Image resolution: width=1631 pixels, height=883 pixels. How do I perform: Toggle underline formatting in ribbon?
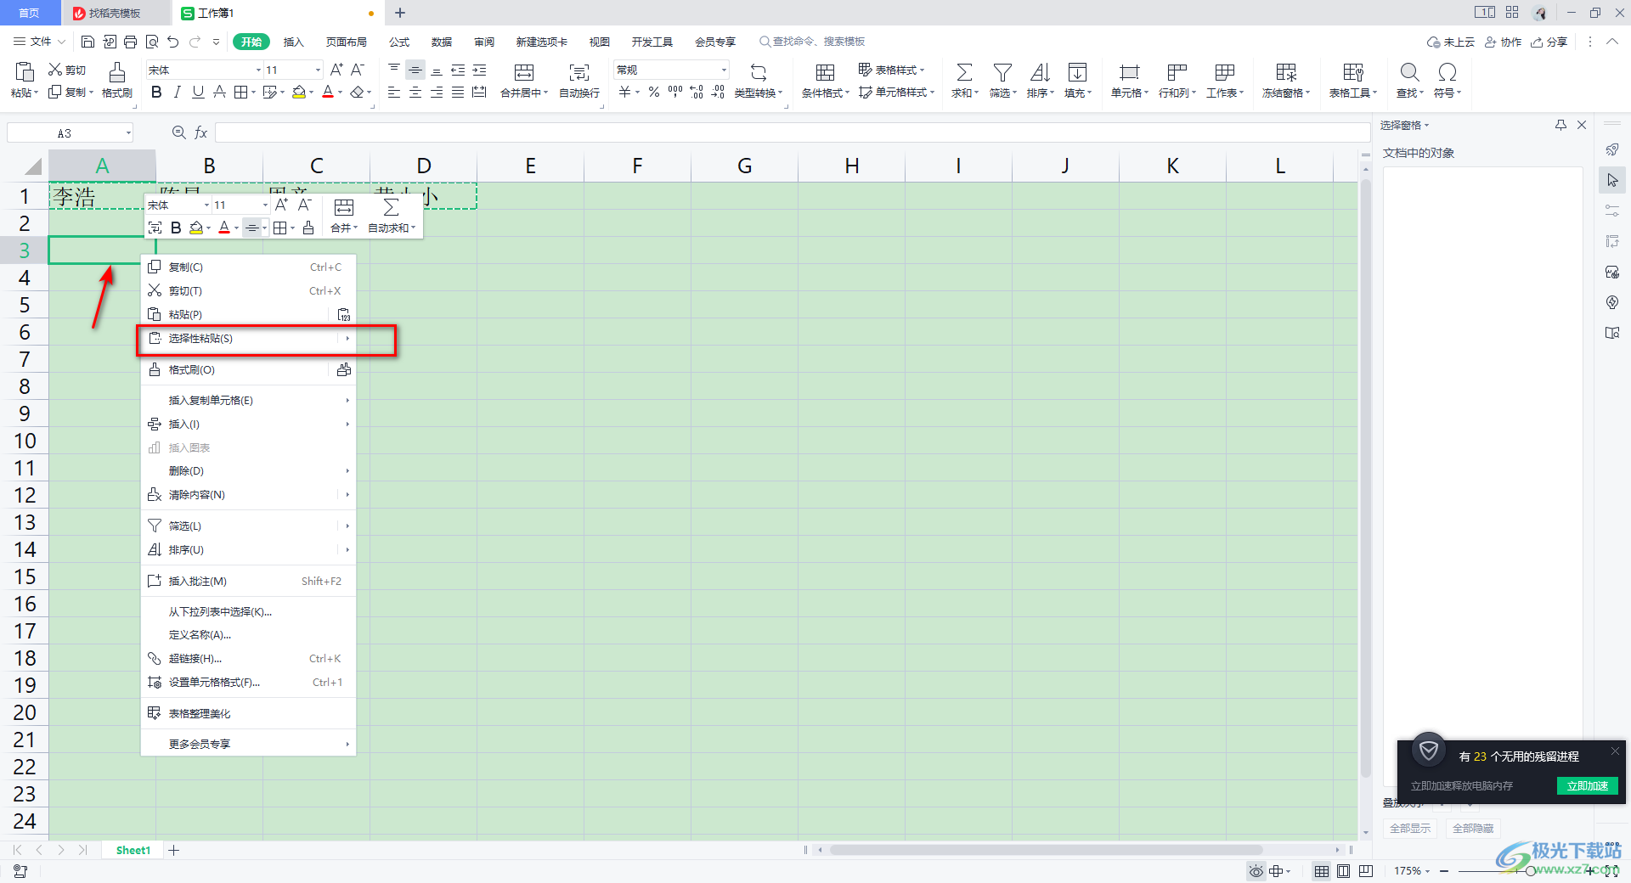click(198, 93)
